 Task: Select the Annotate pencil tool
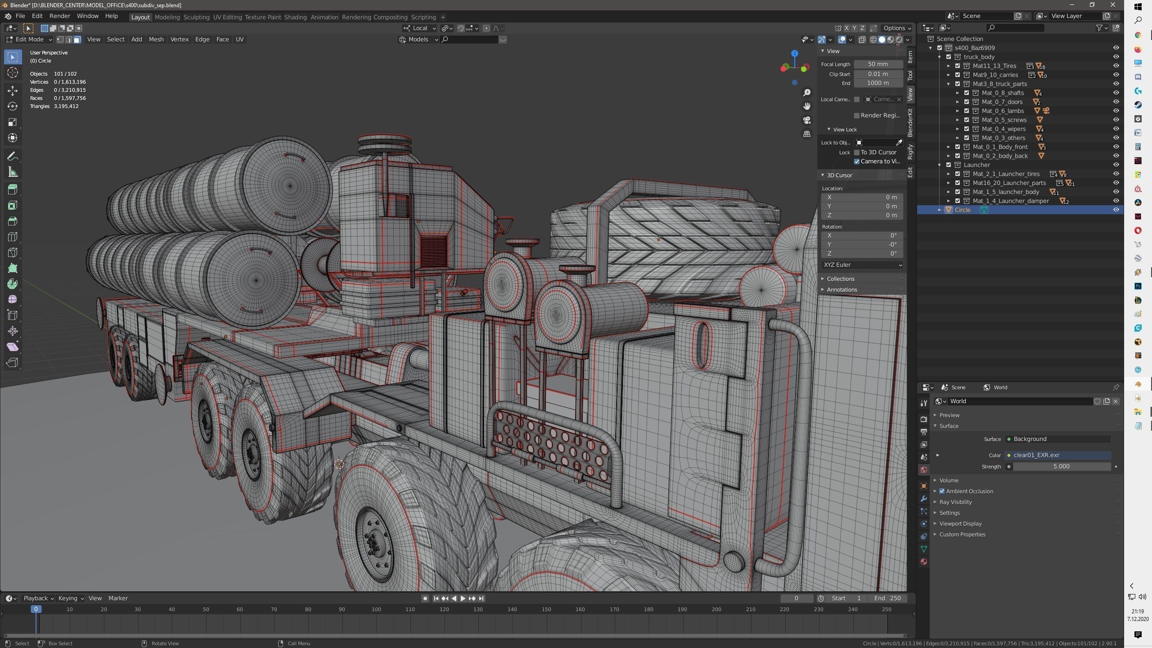pyautogui.click(x=13, y=156)
